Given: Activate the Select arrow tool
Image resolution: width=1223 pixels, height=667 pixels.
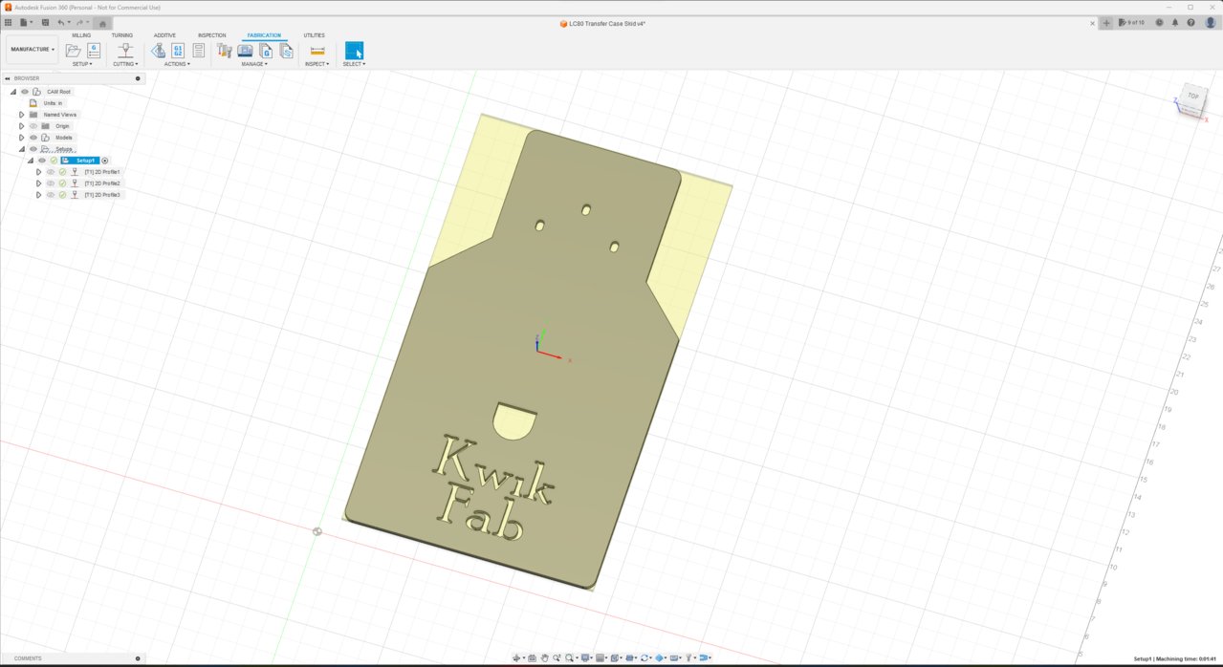Looking at the screenshot, I should [x=354, y=51].
